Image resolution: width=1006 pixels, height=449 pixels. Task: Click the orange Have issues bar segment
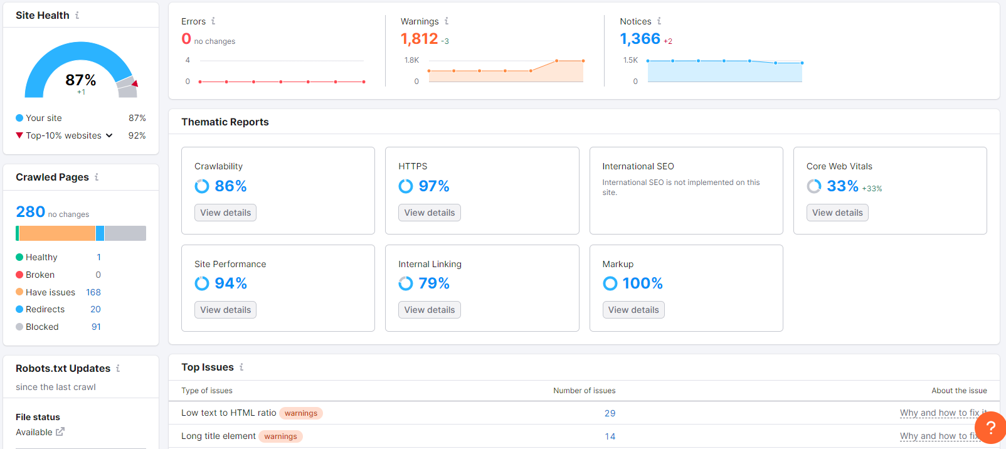(x=57, y=233)
